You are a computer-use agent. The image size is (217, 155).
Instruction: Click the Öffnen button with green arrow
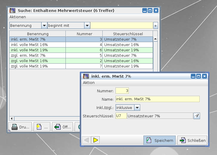tap(63, 127)
